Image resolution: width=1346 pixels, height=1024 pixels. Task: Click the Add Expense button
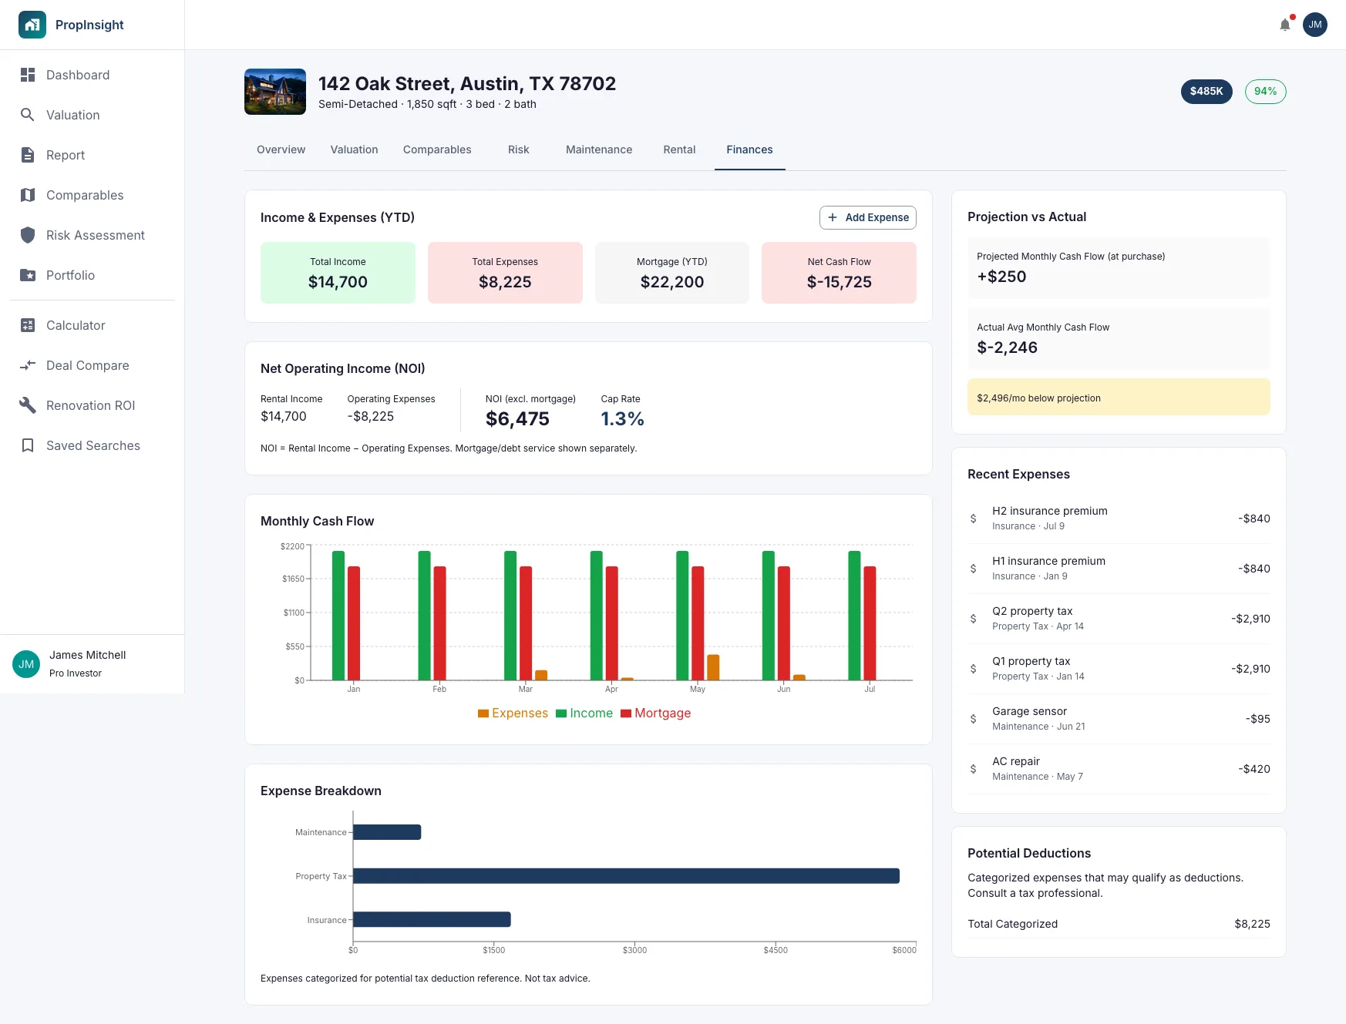[x=868, y=217]
